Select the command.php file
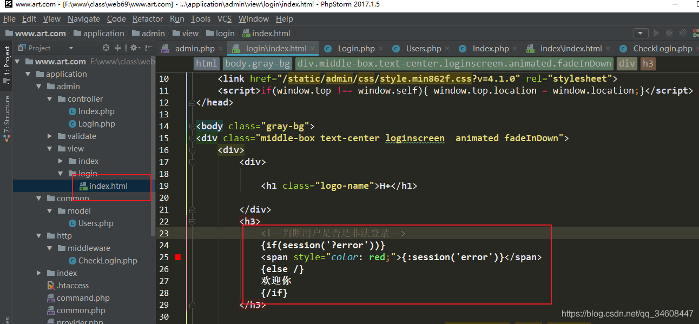This screenshot has height=324, width=699. tap(83, 298)
